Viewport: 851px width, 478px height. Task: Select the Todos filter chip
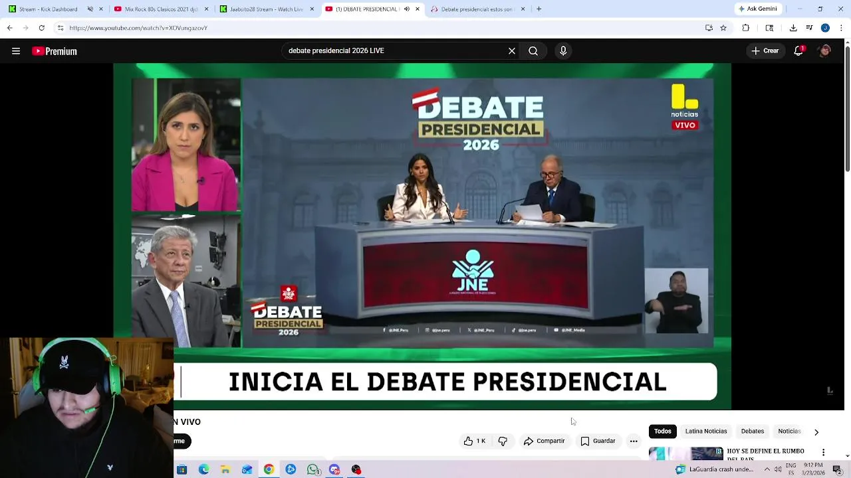pyautogui.click(x=663, y=432)
